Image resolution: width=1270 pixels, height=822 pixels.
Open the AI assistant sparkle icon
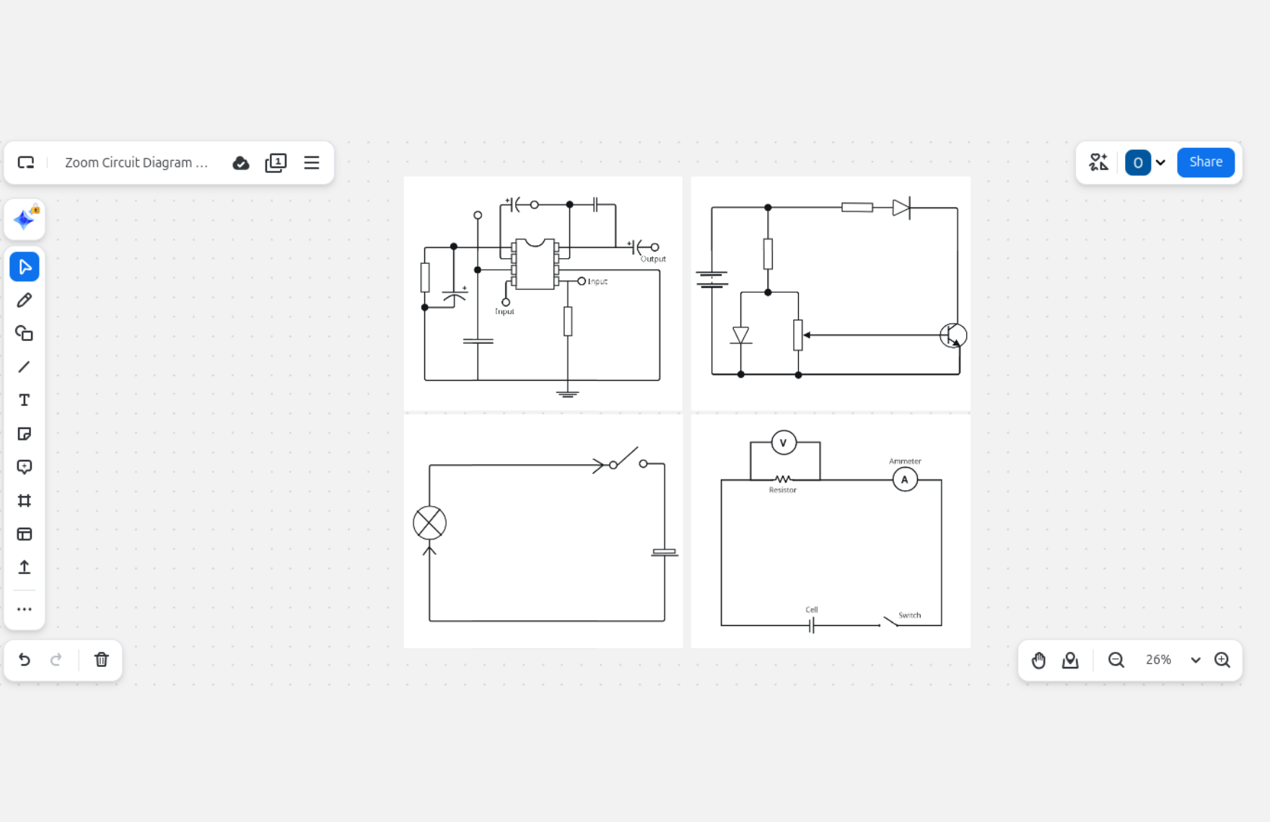(x=25, y=219)
